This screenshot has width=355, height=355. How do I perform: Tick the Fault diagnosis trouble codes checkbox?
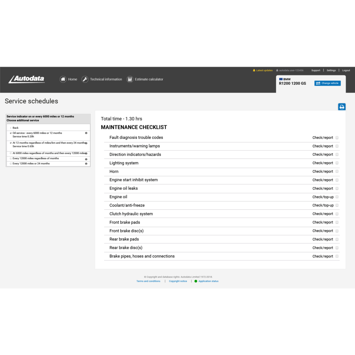click(x=337, y=138)
